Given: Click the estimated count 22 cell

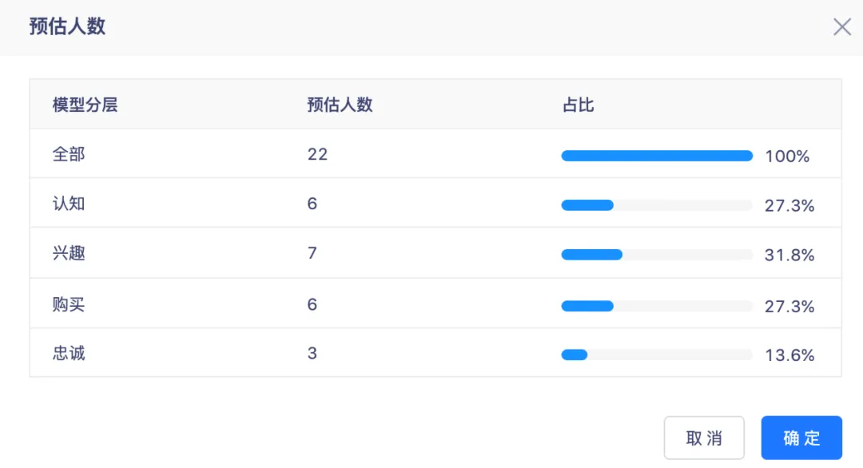Looking at the screenshot, I should tap(317, 154).
